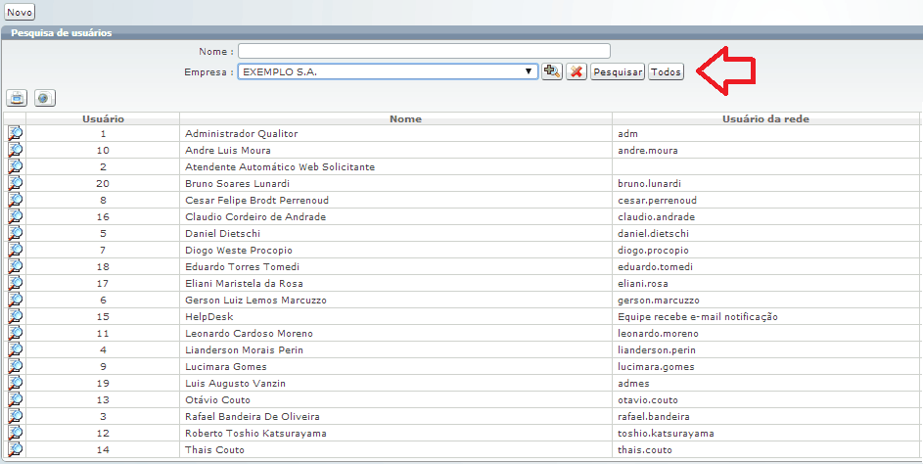923x464 pixels.
Task: Sort by the Usuário column header
Action: pyautogui.click(x=103, y=118)
